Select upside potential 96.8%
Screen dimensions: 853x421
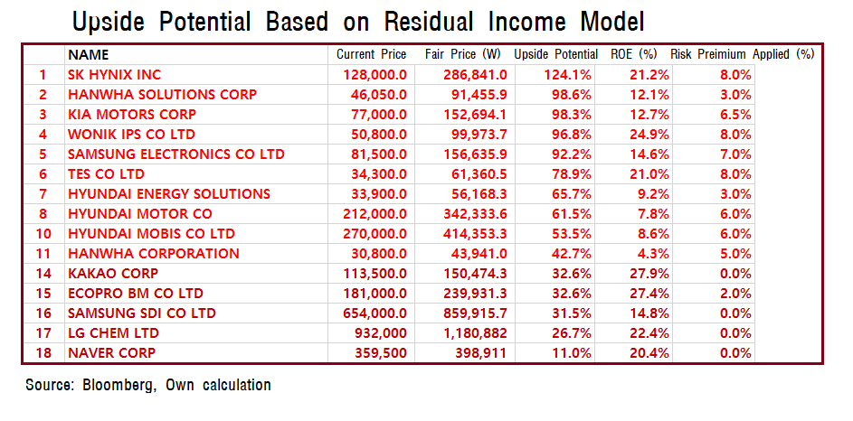click(x=571, y=135)
